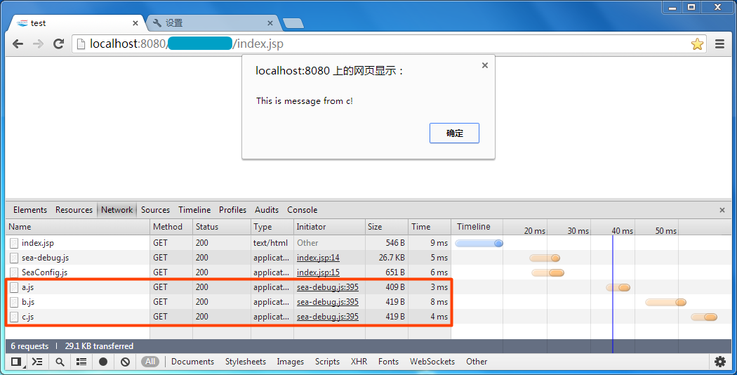Image resolution: width=737 pixels, height=375 pixels.
Task: Click the browser back arrow
Action: click(18, 44)
